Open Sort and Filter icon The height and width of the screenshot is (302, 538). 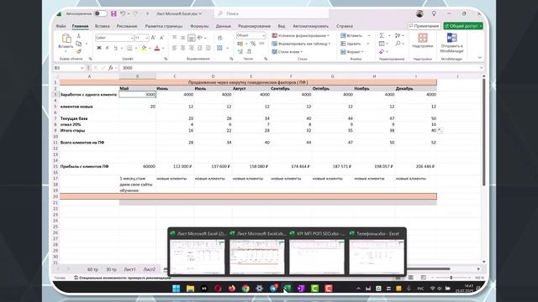pos(398,35)
